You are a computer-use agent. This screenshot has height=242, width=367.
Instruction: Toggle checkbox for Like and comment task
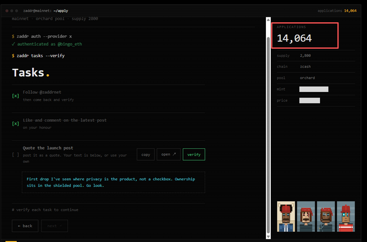(x=16, y=123)
